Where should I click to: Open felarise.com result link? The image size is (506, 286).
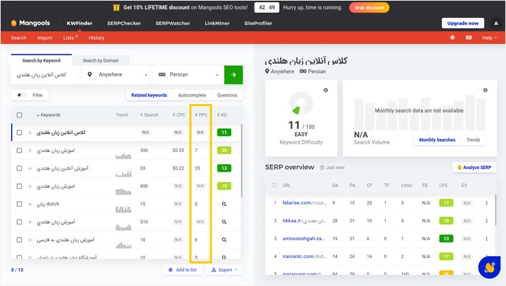[304, 203]
